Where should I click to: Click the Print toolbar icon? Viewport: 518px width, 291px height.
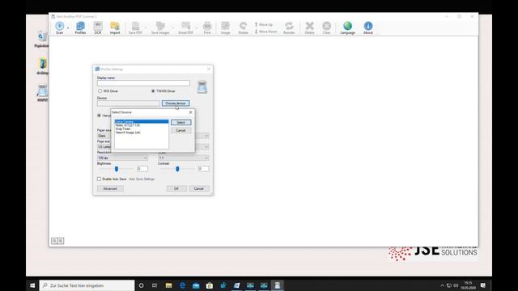(x=207, y=27)
